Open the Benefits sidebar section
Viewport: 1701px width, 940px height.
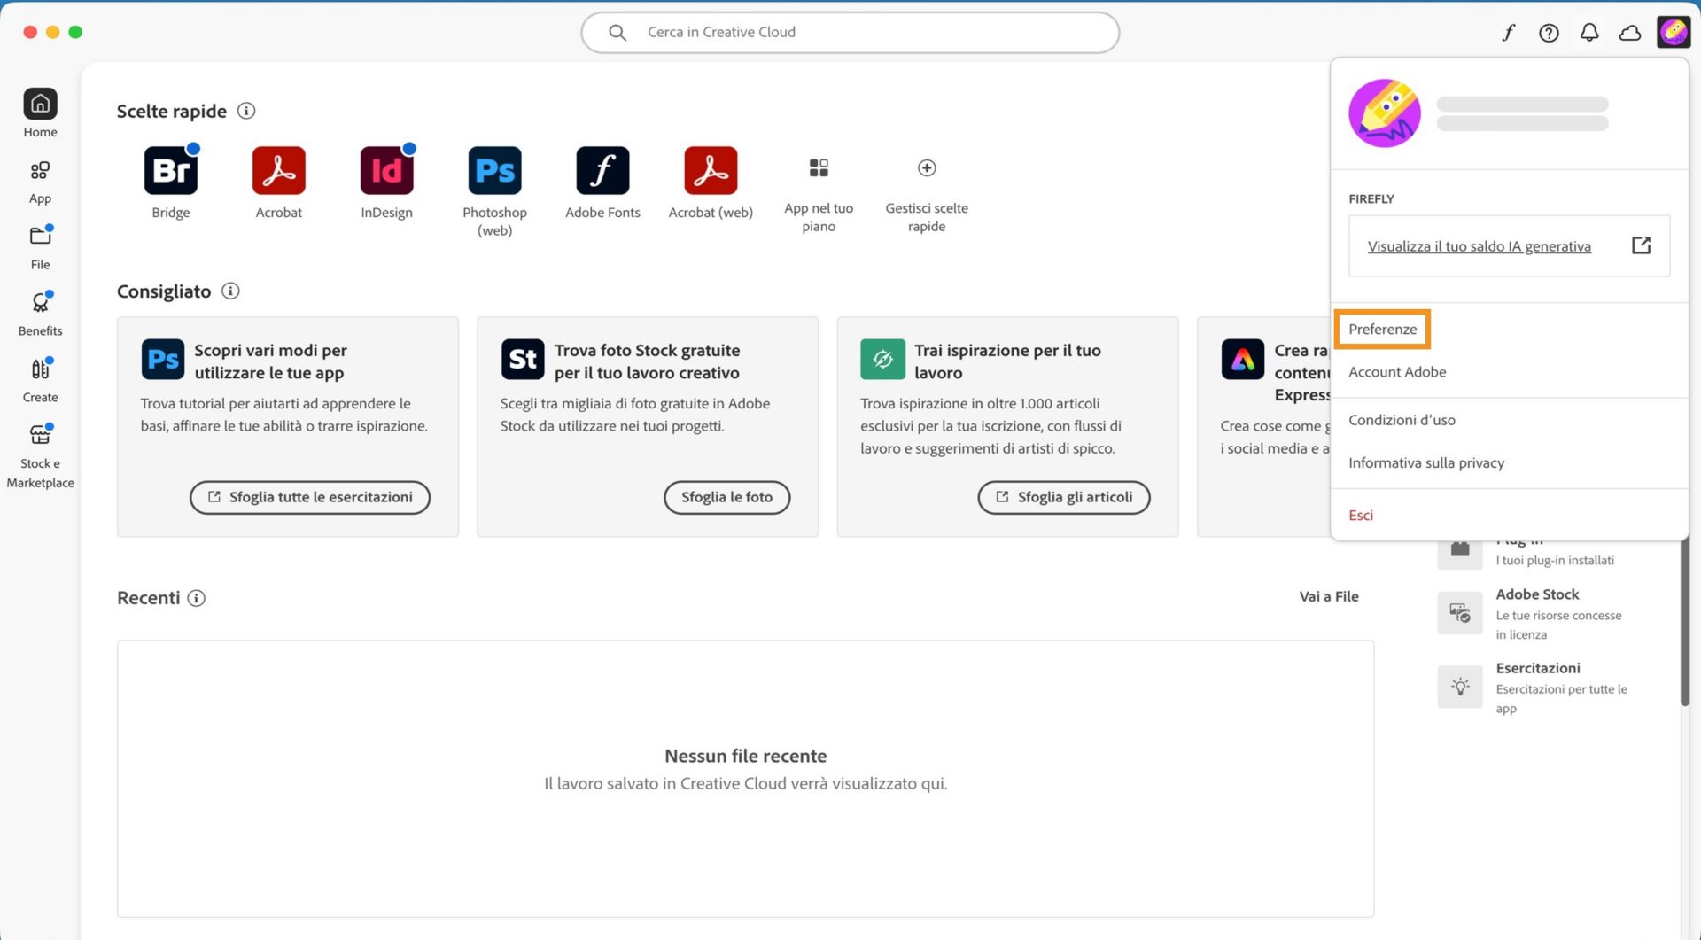(40, 312)
